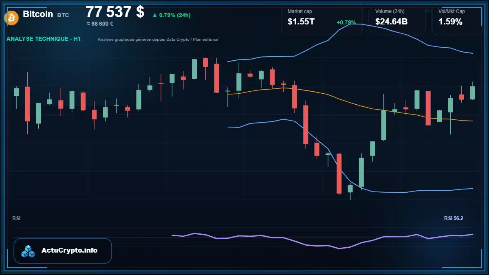Click the $1.55T market cap value
The height and width of the screenshot is (275, 489).
[301, 22]
